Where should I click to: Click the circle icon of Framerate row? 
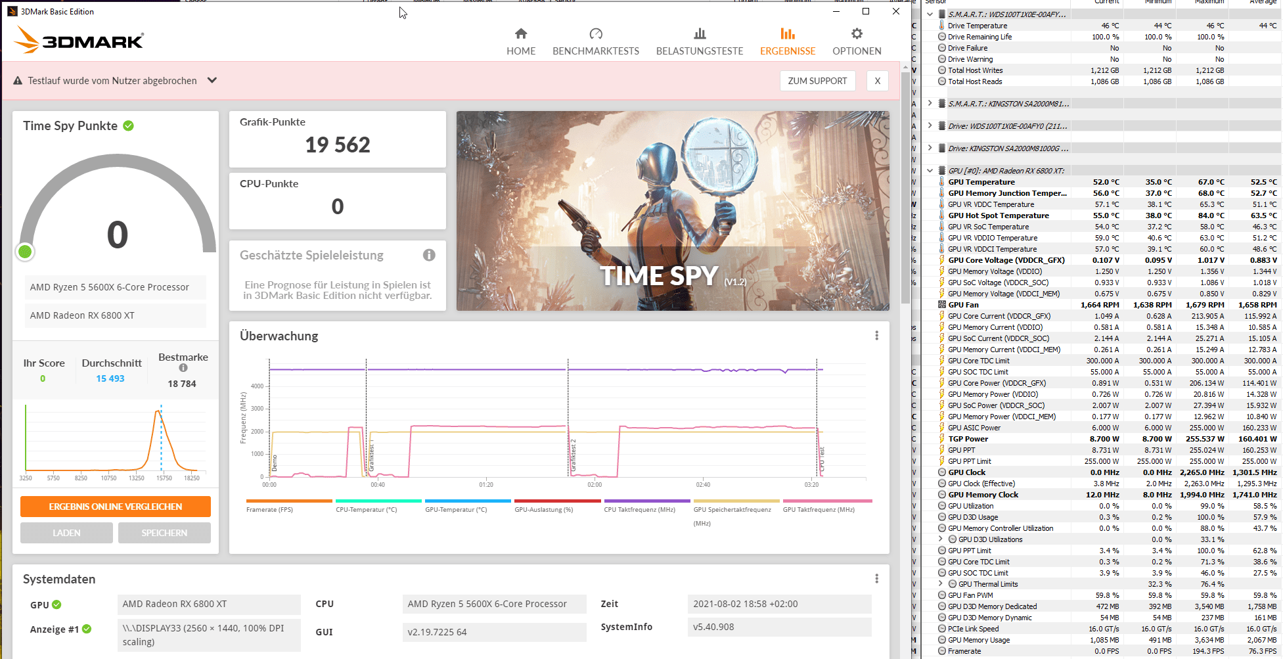(942, 651)
